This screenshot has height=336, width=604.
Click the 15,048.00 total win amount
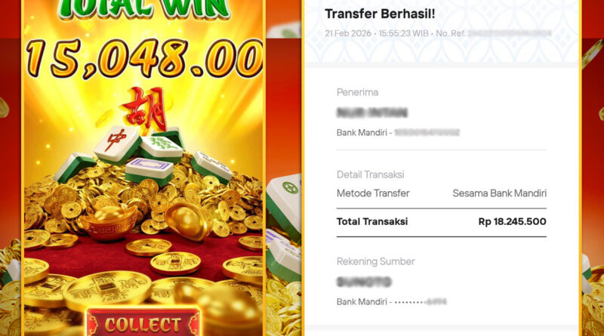click(x=144, y=59)
